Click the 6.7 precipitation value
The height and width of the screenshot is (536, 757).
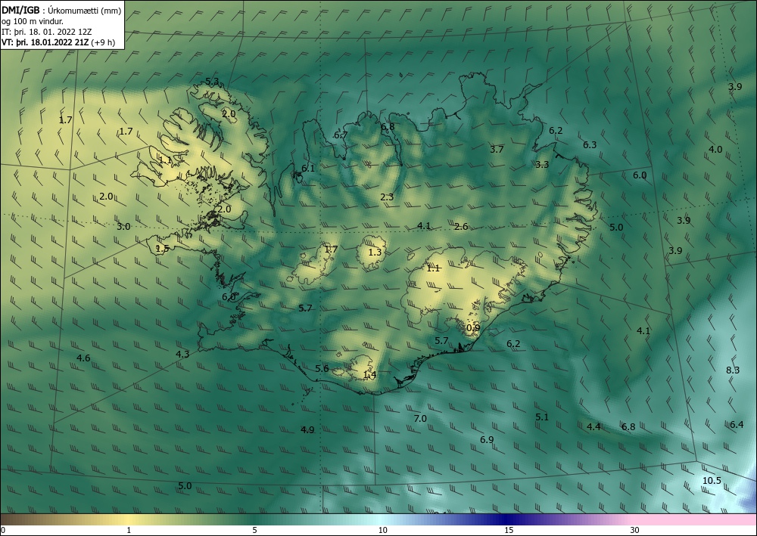coord(341,135)
